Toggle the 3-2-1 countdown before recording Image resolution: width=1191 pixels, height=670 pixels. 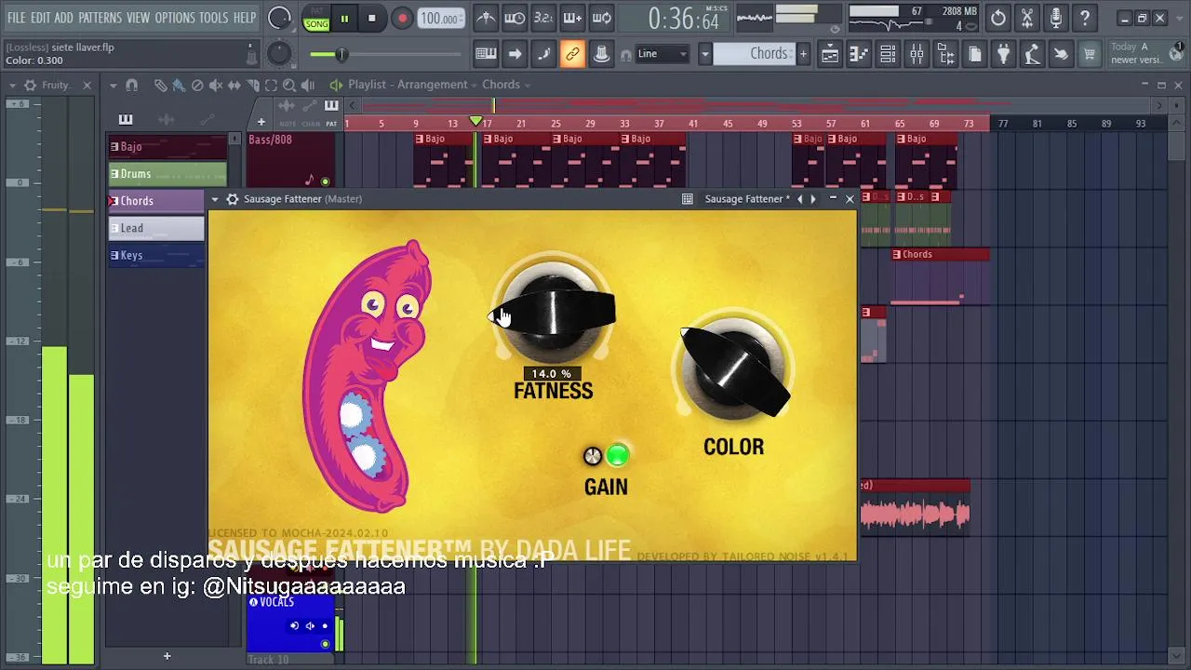pyautogui.click(x=543, y=18)
